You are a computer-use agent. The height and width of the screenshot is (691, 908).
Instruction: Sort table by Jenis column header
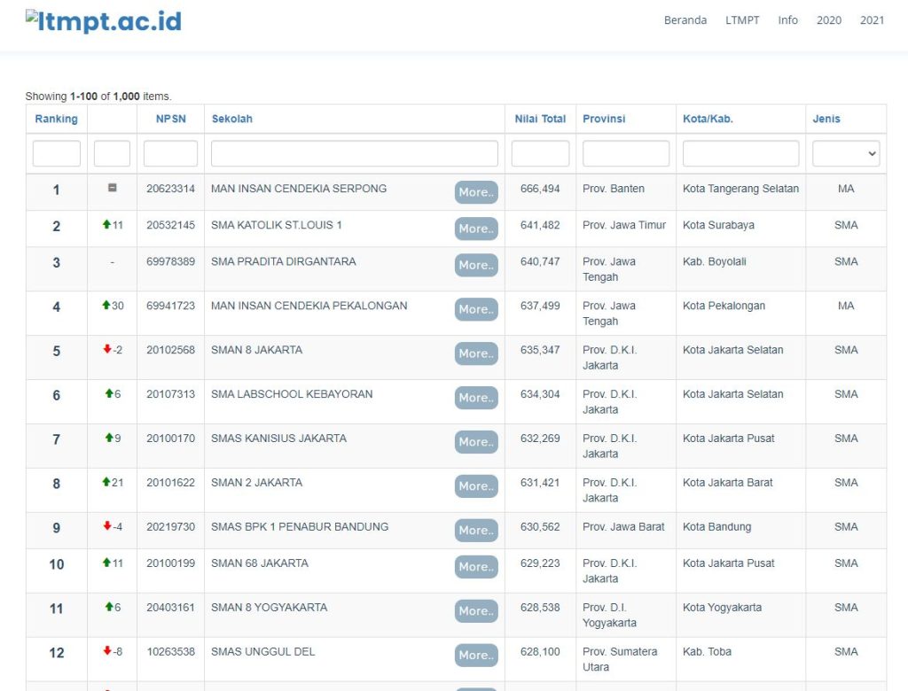826,119
